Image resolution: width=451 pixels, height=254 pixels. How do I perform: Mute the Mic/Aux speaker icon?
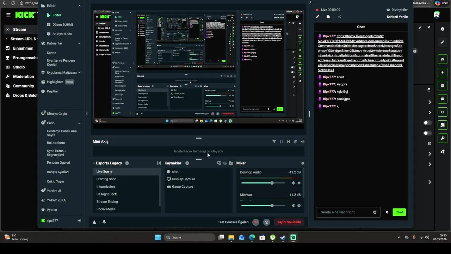(x=293, y=206)
